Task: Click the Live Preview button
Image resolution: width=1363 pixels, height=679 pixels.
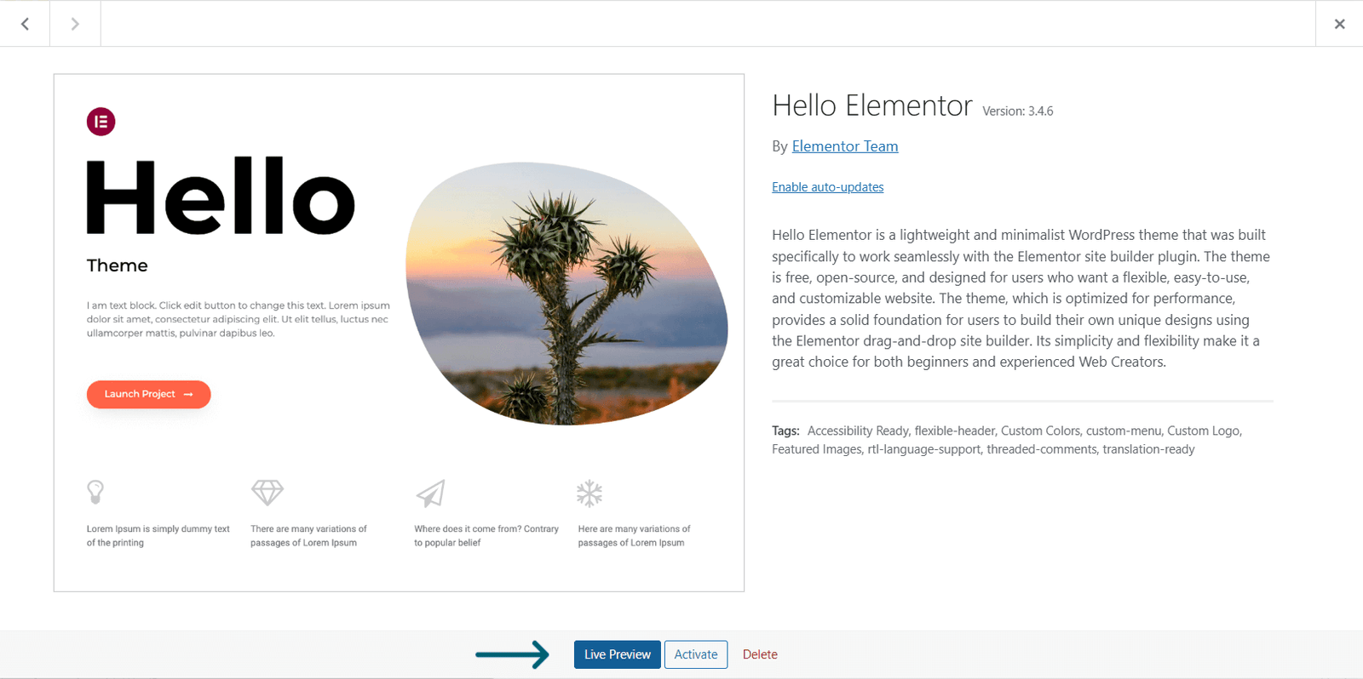Action: 617,653
